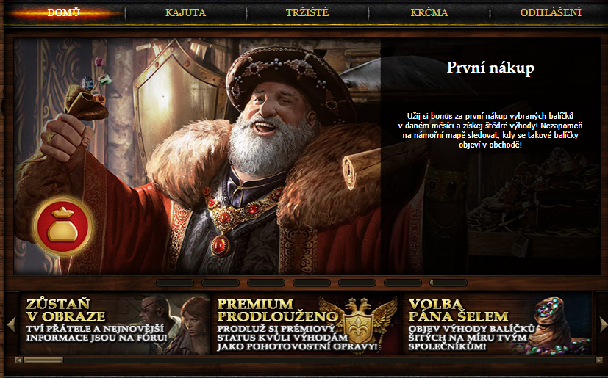The image size is (608, 378).
Task: Select the fourth slide indicator pill
Action: (312, 283)
